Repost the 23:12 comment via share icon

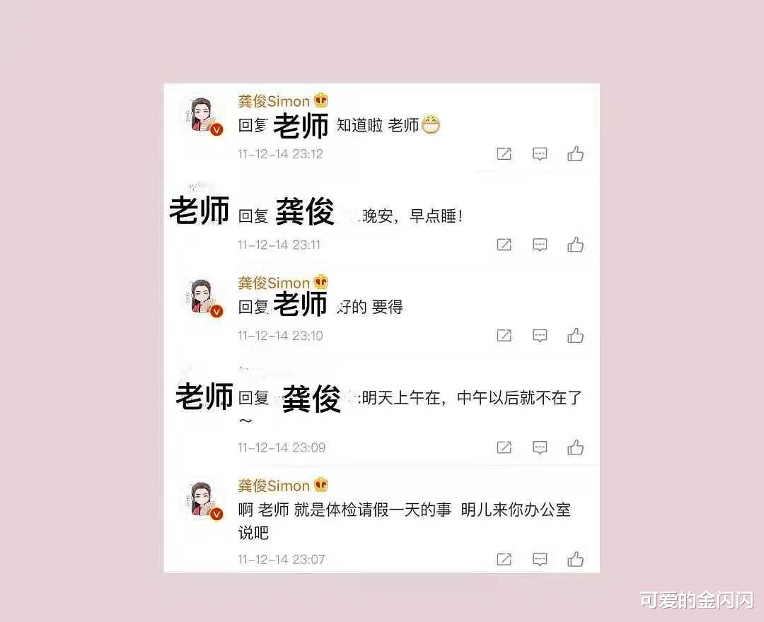tap(504, 154)
